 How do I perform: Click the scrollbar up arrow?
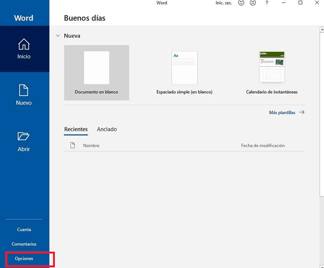tap(322, 29)
